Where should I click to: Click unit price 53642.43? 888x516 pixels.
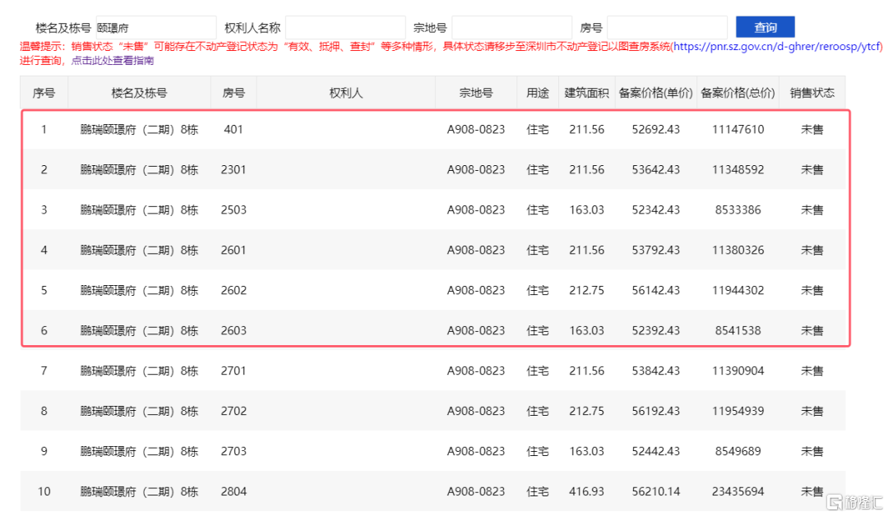tap(656, 170)
